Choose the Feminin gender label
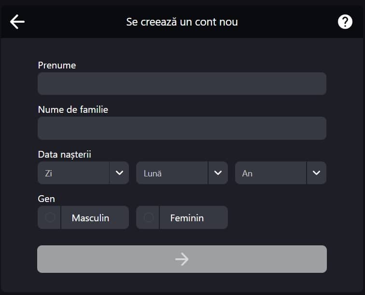 [187, 218]
